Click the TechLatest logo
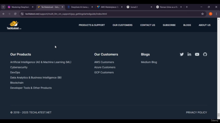Image resolution: width=220 pixels, height=123 pixels. pyautogui.click(x=14, y=25)
